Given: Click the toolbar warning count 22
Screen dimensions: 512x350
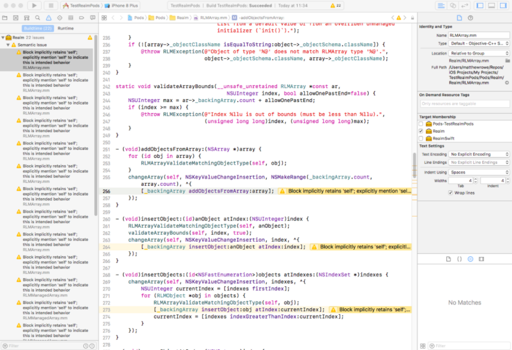Looking at the screenshot, I should (x=335, y=5).
